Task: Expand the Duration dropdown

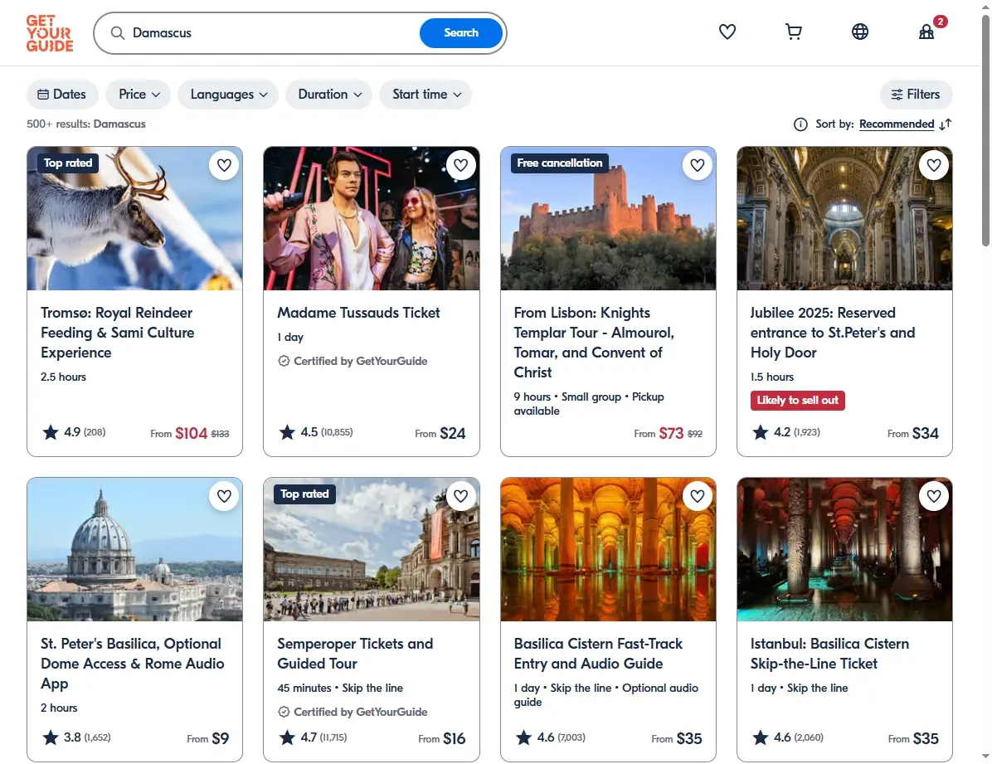Action: (329, 95)
